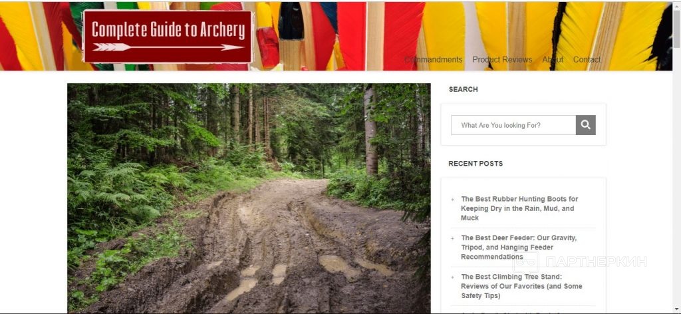Click the Complete Guide to Archery logo
This screenshot has width=681, height=314.
167,37
